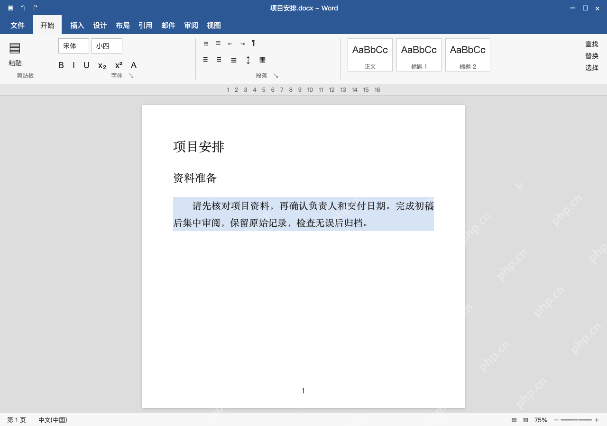Switch to the 插入 (Insert) tab
The image size is (607, 426).
77,26
